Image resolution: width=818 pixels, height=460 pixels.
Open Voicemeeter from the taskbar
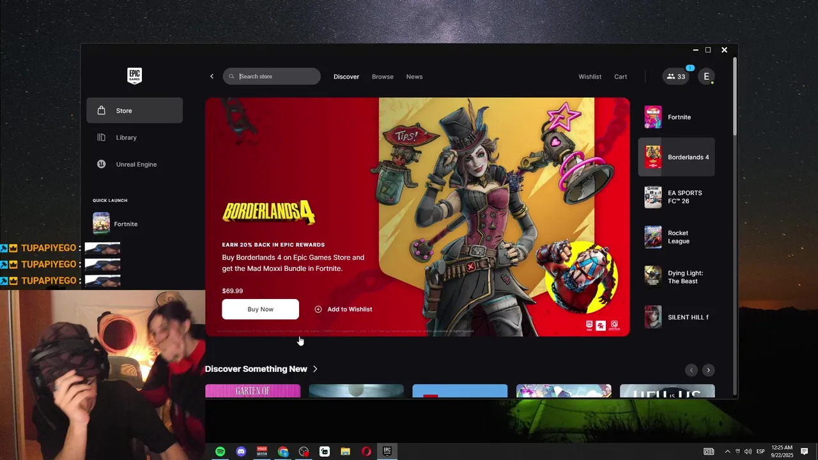[262, 452]
